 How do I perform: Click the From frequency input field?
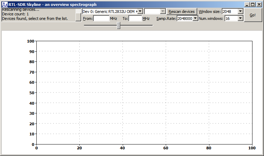pos(101,18)
